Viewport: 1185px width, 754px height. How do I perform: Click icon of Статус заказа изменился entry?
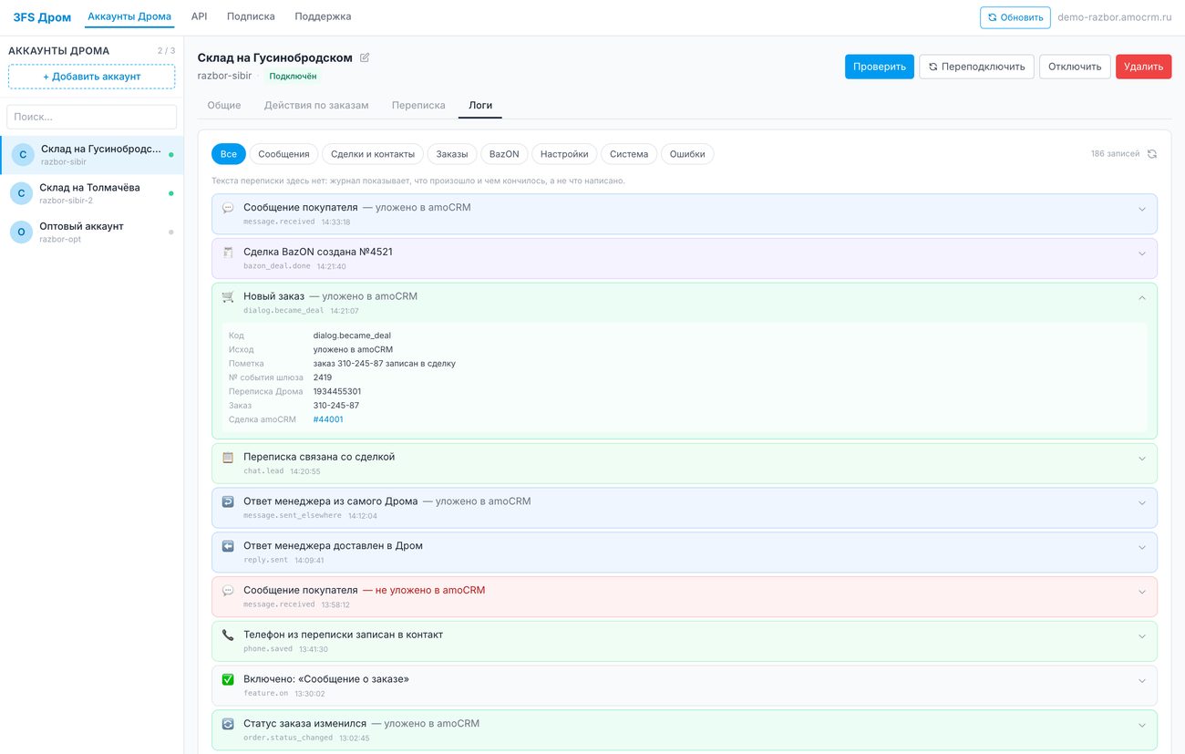228,725
